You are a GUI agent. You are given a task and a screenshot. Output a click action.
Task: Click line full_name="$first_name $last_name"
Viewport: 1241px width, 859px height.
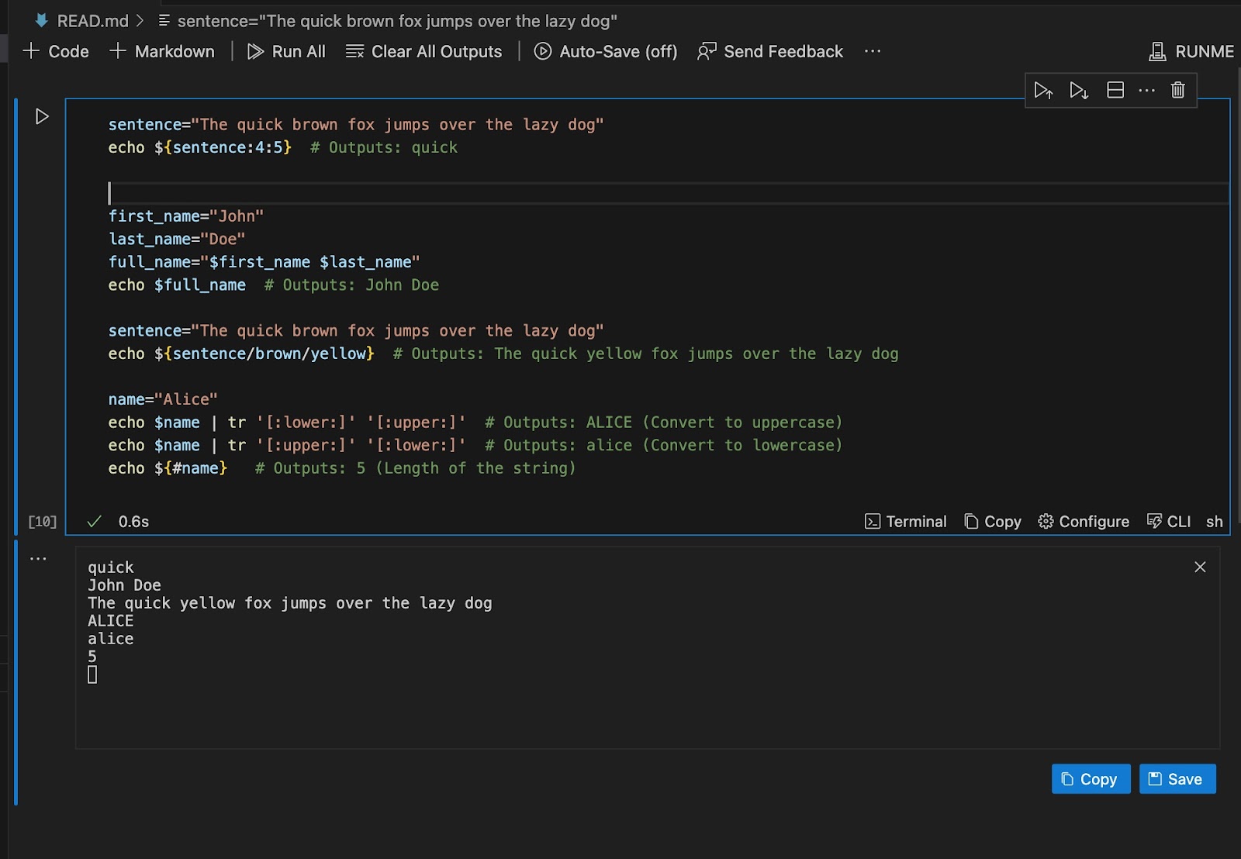[264, 262]
